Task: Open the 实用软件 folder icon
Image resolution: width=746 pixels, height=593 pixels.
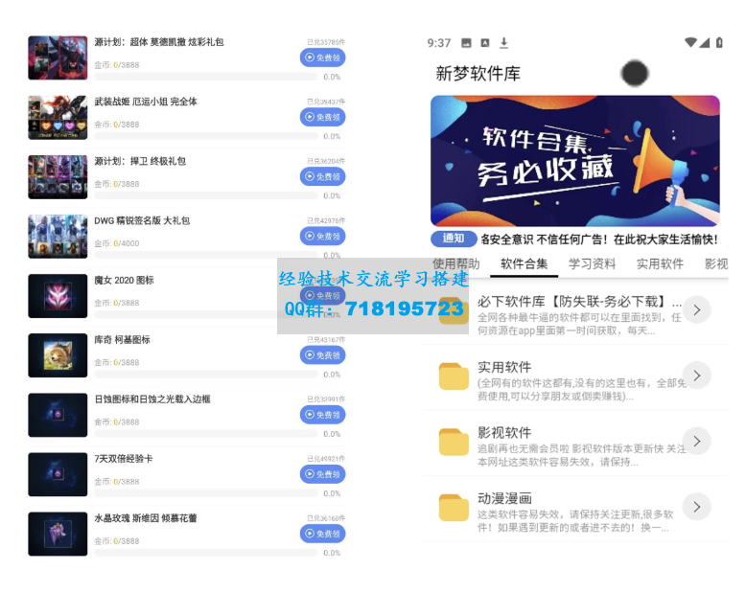Action: 454,376
